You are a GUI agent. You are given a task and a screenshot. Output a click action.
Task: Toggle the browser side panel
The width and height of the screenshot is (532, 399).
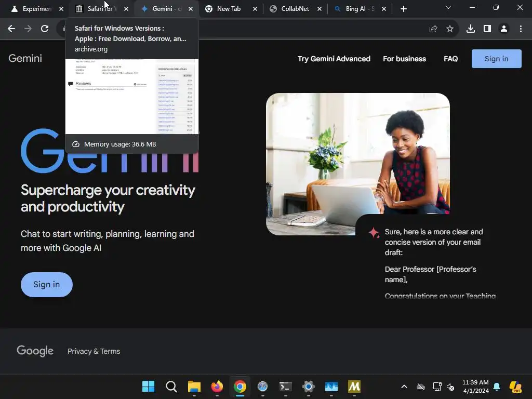pos(487,29)
